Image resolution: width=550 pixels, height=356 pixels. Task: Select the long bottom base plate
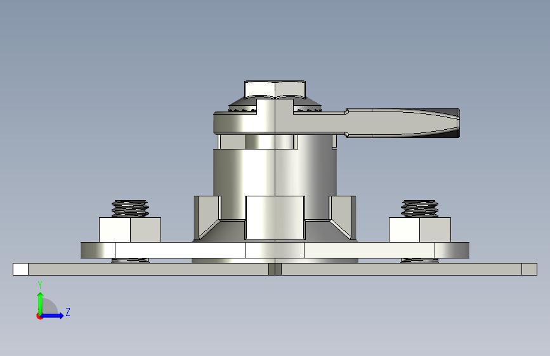tap(275, 269)
